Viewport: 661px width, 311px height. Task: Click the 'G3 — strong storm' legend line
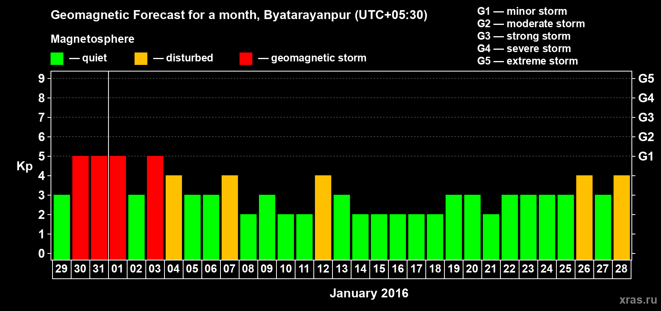click(524, 36)
